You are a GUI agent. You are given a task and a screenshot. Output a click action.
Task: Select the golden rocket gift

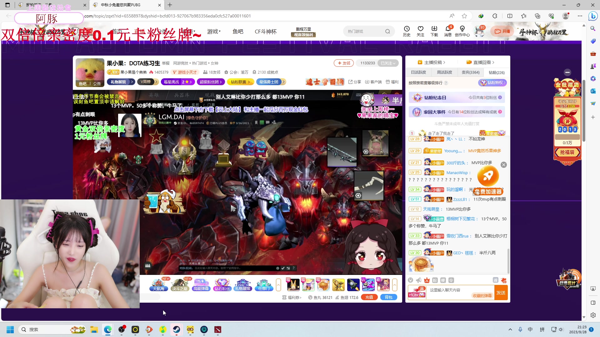338,285
